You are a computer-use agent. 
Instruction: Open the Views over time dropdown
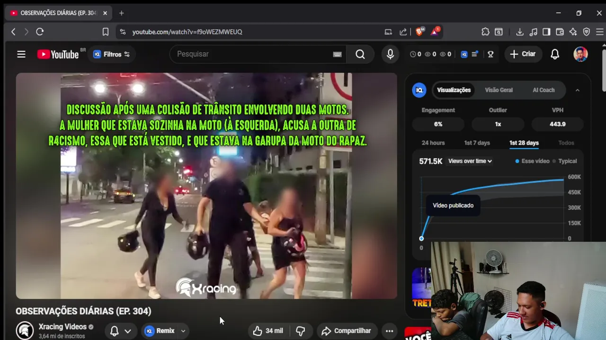(470, 161)
